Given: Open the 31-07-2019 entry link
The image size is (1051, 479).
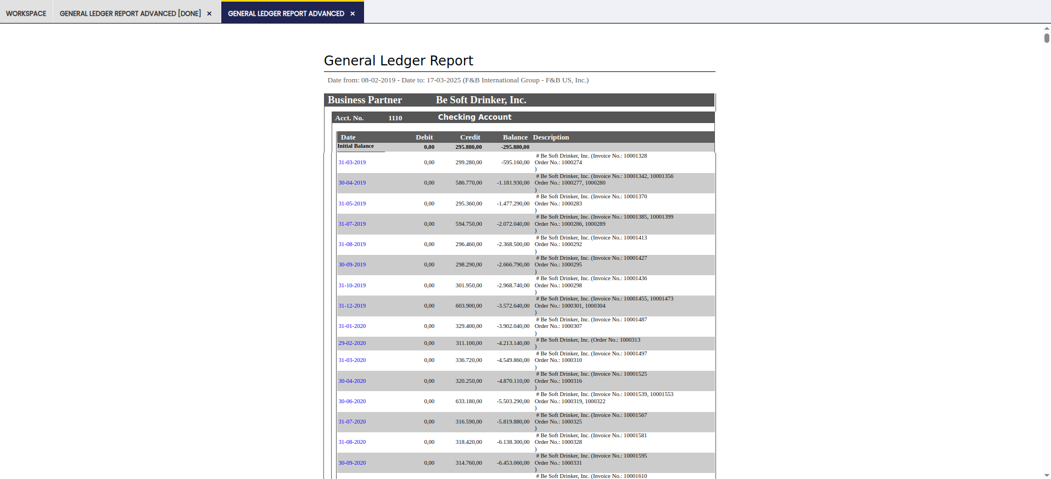Looking at the screenshot, I should (x=352, y=224).
